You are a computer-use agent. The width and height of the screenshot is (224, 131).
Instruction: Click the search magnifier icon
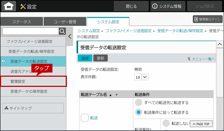click(x=62, y=31)
